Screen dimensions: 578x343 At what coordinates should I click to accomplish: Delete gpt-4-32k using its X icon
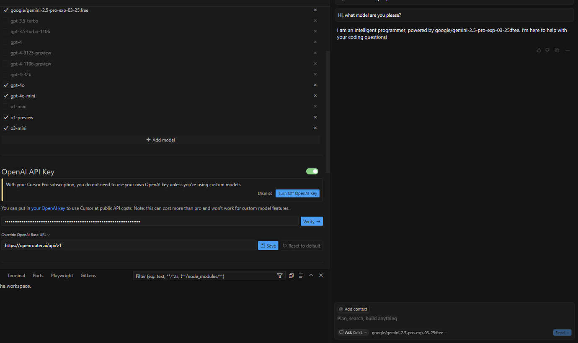click(315, 74)
